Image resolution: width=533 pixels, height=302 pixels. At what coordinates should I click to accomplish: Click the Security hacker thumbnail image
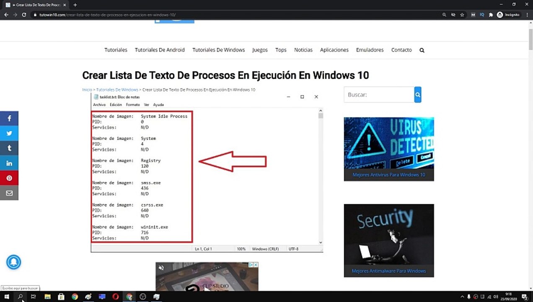click(389, 234)
